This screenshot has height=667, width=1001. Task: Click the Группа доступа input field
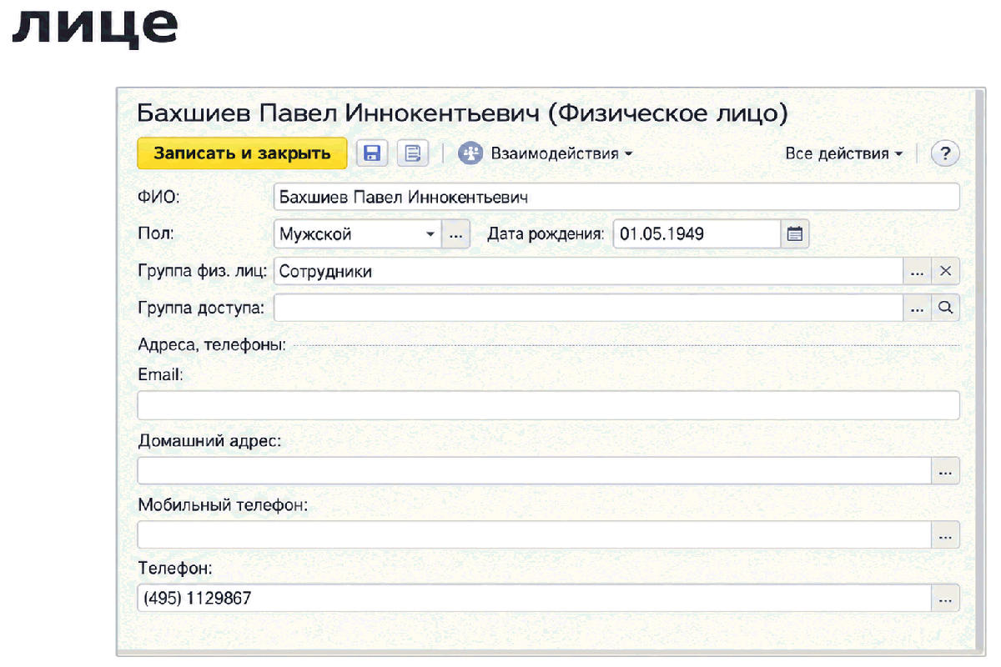(588, 308)
